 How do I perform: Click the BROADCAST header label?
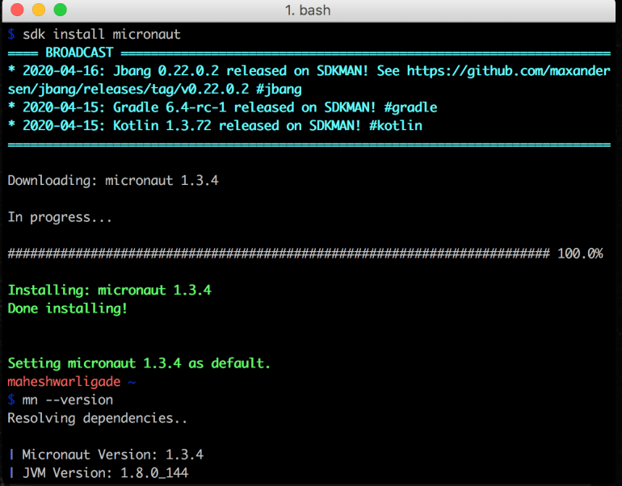pyautogui.click(x=79, y=52)
